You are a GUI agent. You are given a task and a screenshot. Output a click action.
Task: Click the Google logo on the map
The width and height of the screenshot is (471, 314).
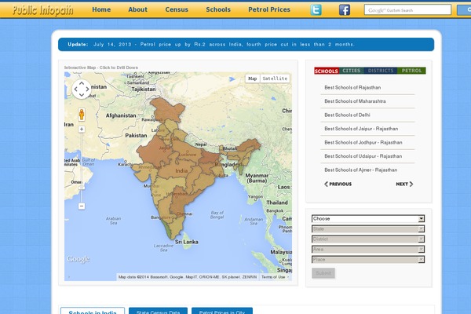pos(78,259)
